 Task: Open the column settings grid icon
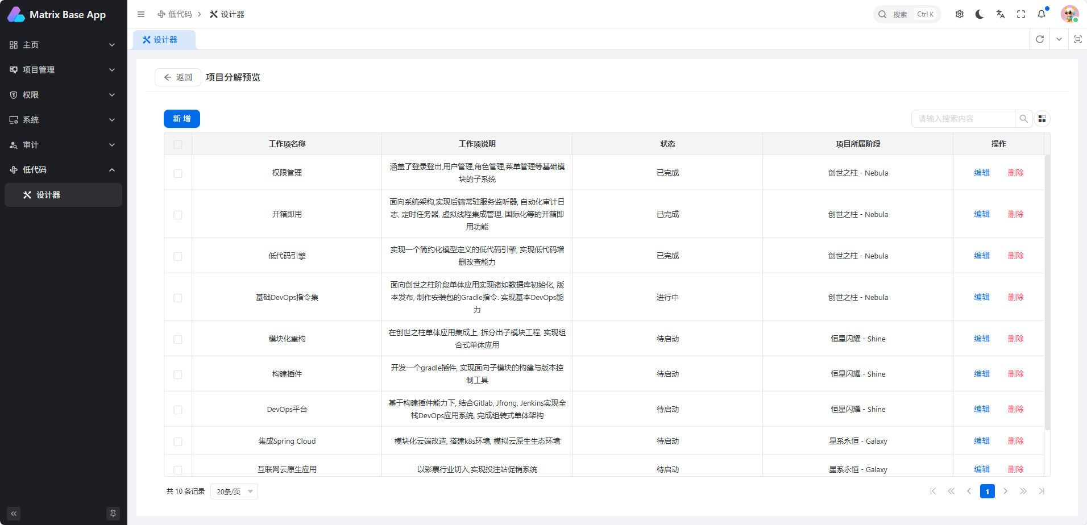tap(1042, 119)
